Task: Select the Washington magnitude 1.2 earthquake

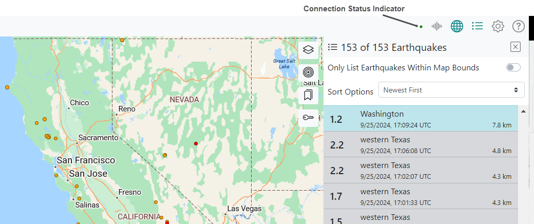Action: [421, 119]
